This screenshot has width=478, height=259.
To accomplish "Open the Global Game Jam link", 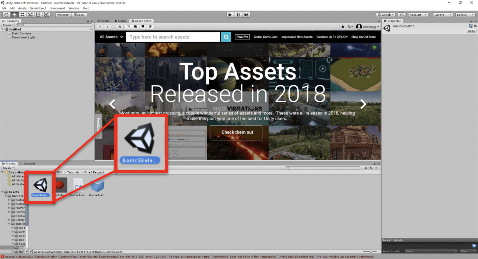I will pos(265,37).
